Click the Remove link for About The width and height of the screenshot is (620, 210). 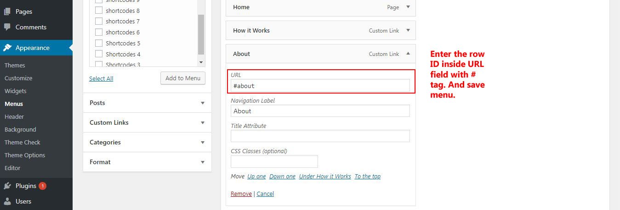[x=241, y=194]
